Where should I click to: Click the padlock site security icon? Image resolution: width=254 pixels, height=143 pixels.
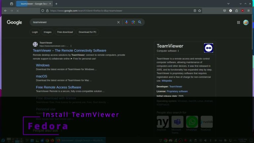47,11
